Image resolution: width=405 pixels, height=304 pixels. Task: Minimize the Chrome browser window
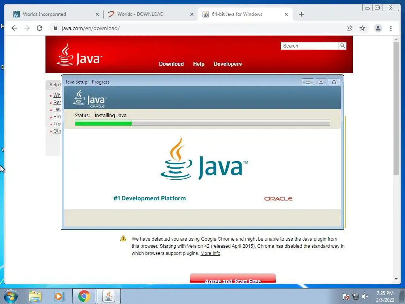(367, 8)
